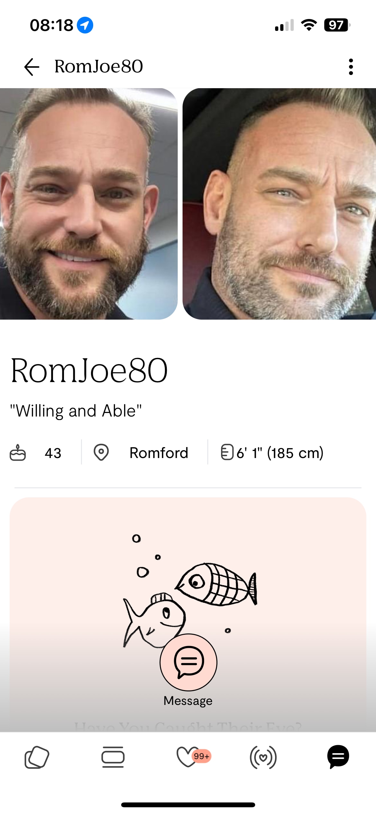Tap the height ruler icon
This screenshot has height=815, width=376.
pos(227,452)
